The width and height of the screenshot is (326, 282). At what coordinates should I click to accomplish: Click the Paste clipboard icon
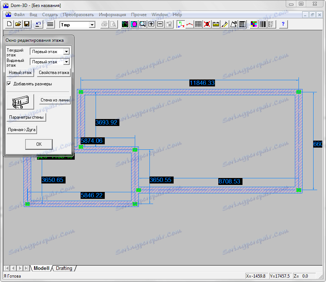coord(169,24)
